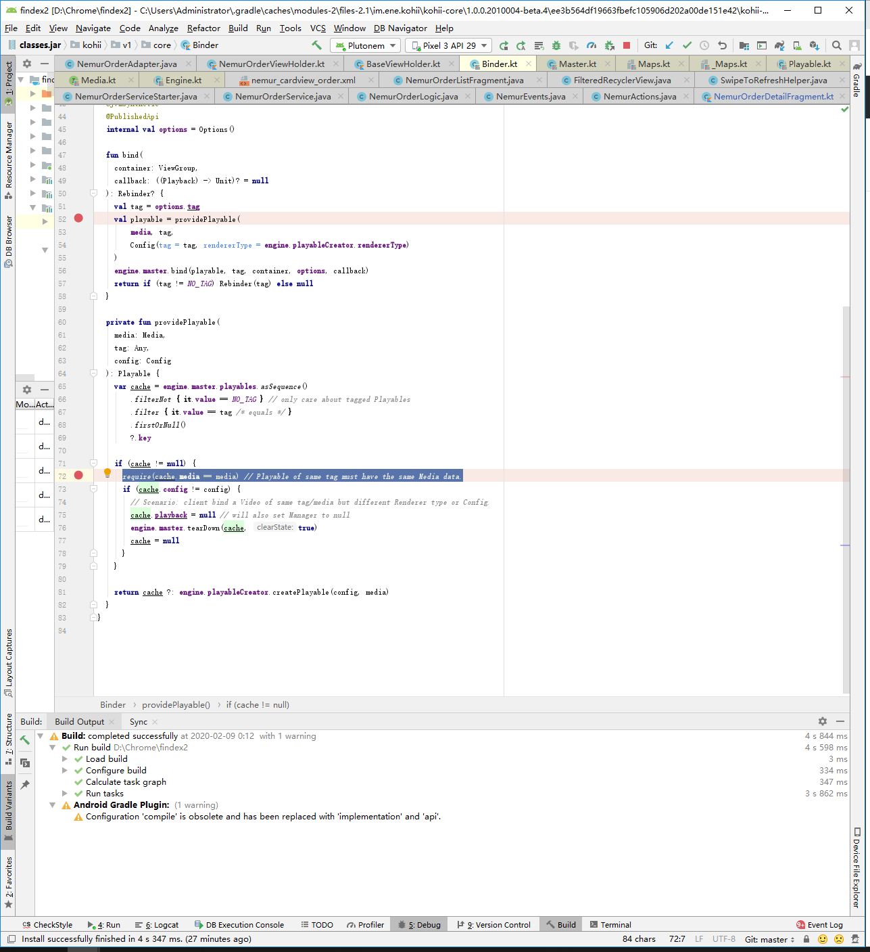The width and height of the screenshot is (870, 952).
Task: Collapse the 'Build: completed successfully' node
Action: point(41,736)
